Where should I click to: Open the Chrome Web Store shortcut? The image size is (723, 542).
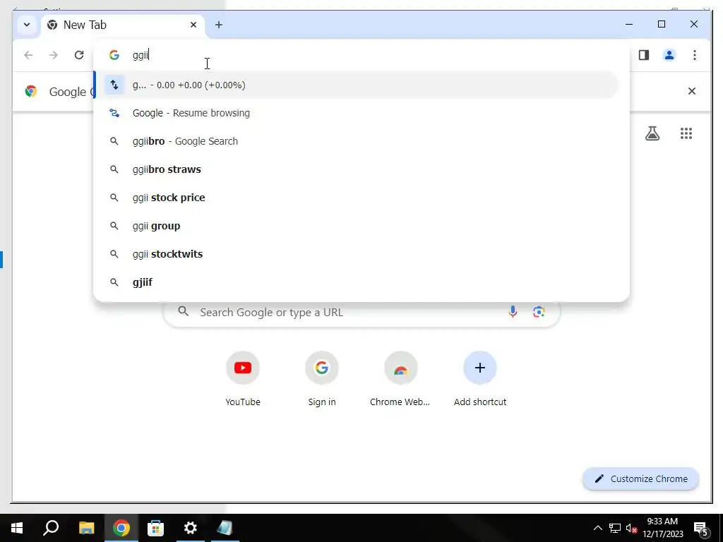coord(400,379)
